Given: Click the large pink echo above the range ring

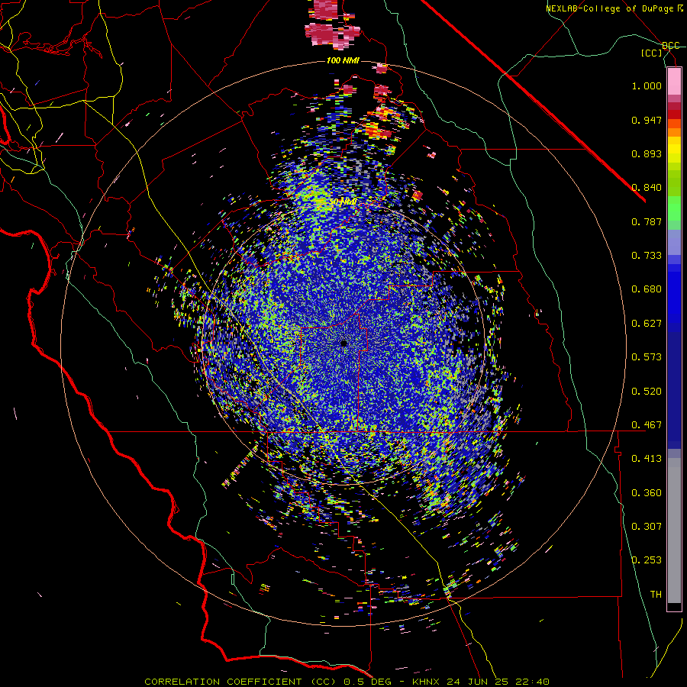Looking at the screenshot, I should 332,35.
